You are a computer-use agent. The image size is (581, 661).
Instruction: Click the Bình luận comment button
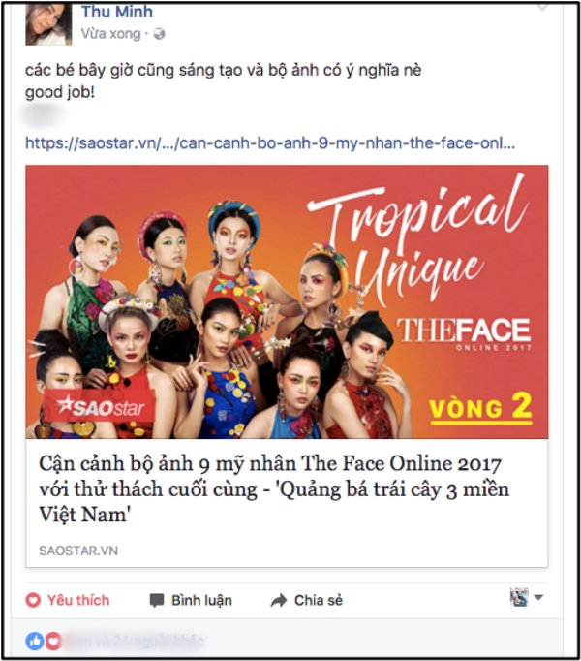tap(191, 600)
